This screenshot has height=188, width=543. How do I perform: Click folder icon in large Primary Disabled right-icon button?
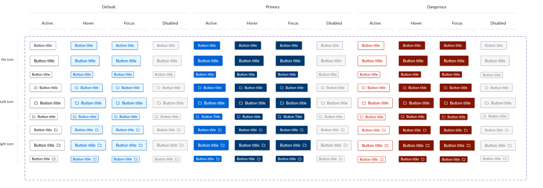click(x=345, y=146)
